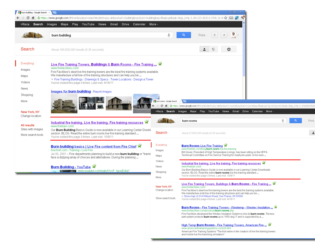This screenshot has height=245, width=315.
Task: Click Back arrow in burn building window
Action: click(18, 18)
